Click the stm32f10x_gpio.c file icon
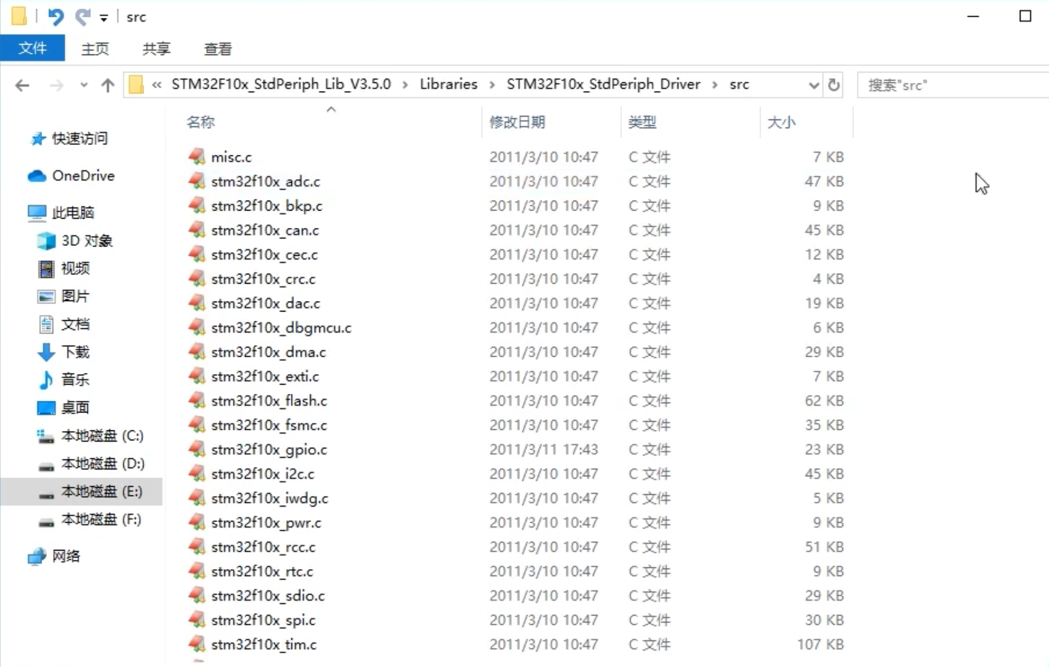This screenshot has width=1049, height=667. pyautogui.click(x=197, y=449)
